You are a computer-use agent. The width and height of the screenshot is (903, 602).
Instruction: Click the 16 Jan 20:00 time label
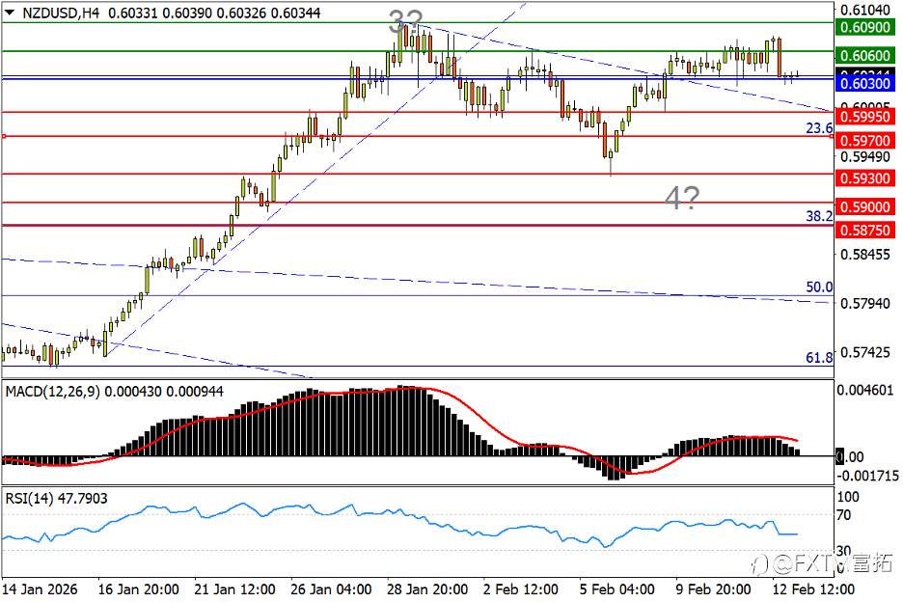click(138, 589)
